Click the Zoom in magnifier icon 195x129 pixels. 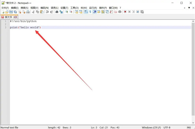pyautogui.click(x=67, y=12)
